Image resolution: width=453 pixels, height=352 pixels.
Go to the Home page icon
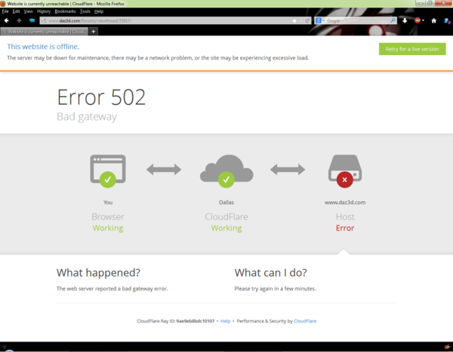coord(433,20)
